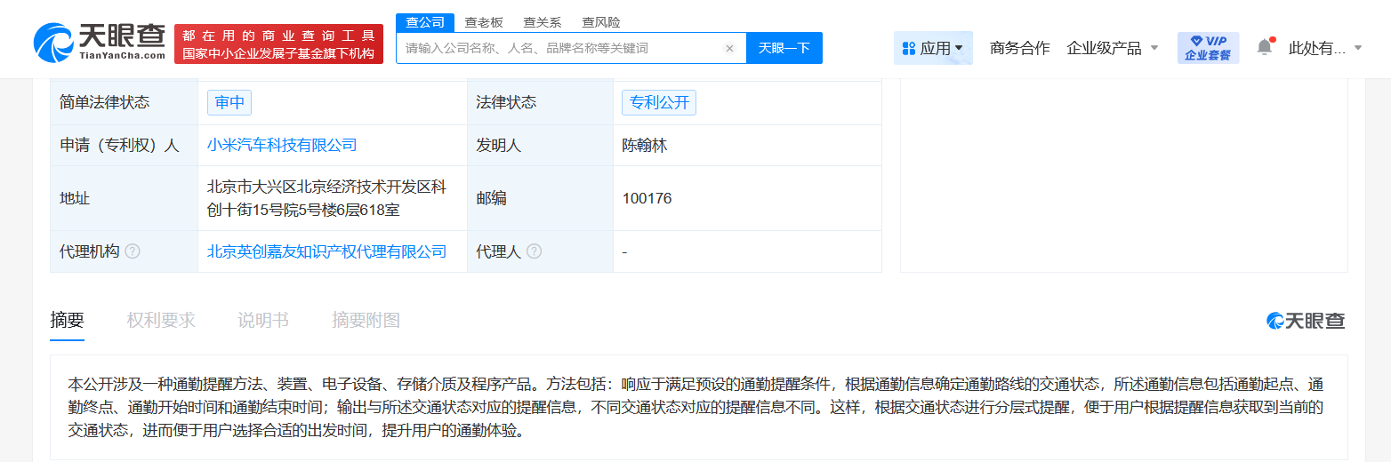This screenshot has height=462, width=1391.
Task: Expand the 企业级产品 dropdown
Action: 1113,48
